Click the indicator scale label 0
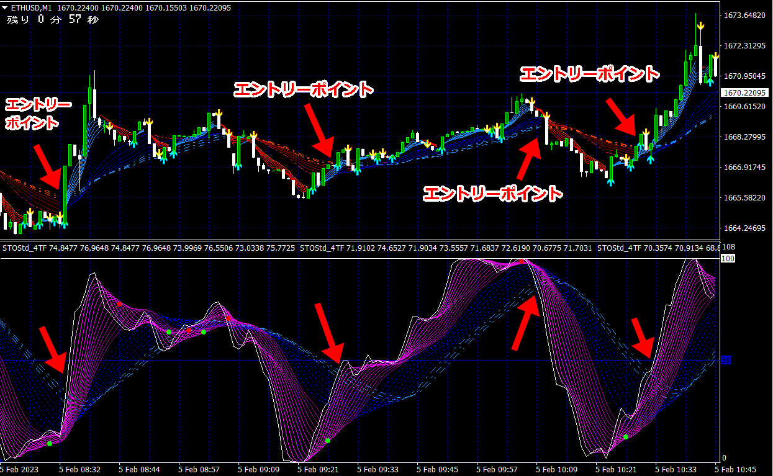 [725, 457]
